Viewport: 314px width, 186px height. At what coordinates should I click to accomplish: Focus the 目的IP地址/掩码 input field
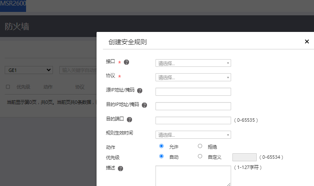click(193, 106)
